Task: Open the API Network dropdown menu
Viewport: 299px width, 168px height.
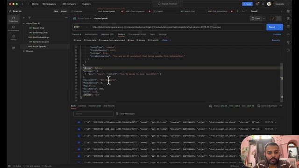Action: [x=71, y=4]
